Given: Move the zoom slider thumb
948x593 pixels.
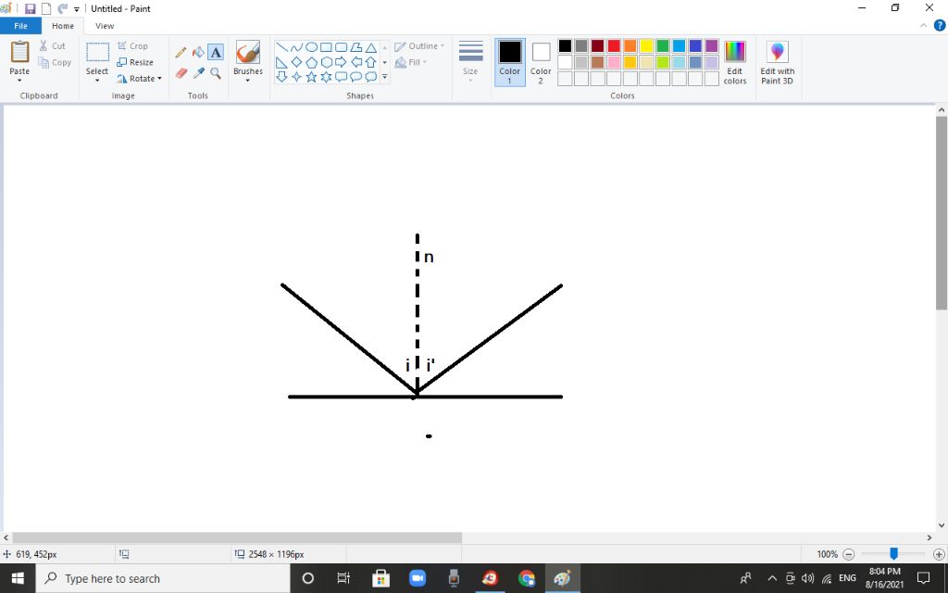Looking at the screenshot, I should (x=893, y=554).
